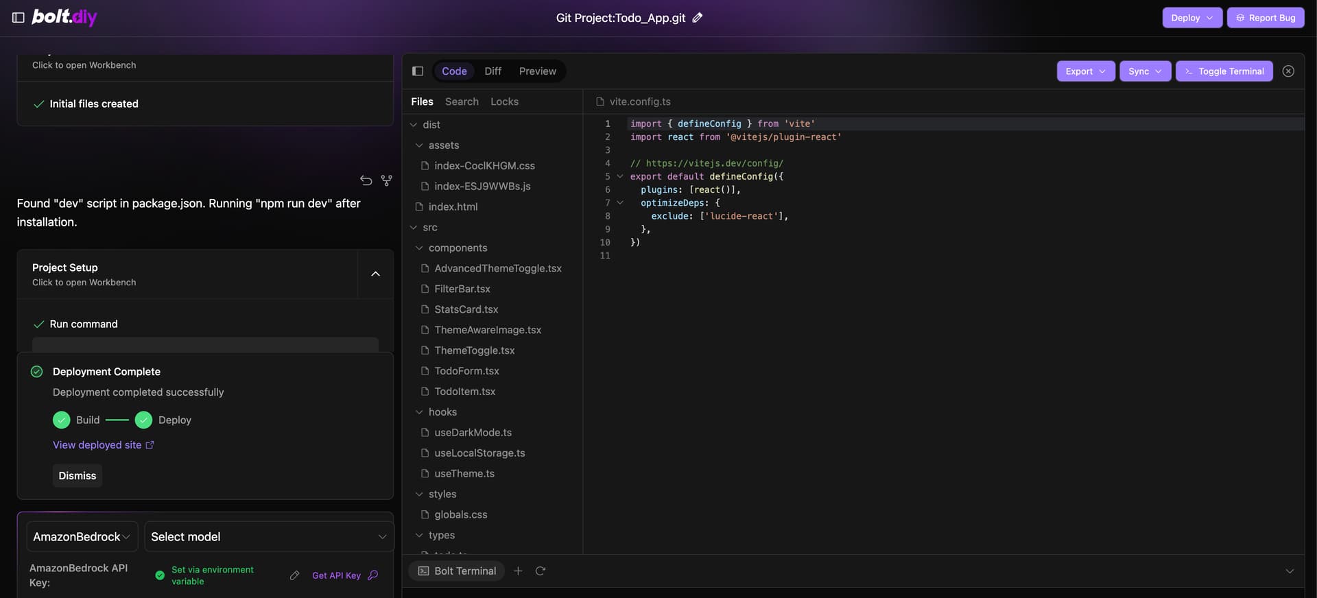Collapse the src folder
Image resolution: width=1317 pixels, height=598 pixels.
coord(492,228)
